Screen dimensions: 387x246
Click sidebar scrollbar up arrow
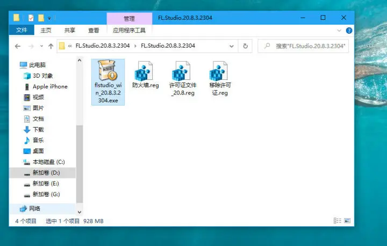pos(80,60)
